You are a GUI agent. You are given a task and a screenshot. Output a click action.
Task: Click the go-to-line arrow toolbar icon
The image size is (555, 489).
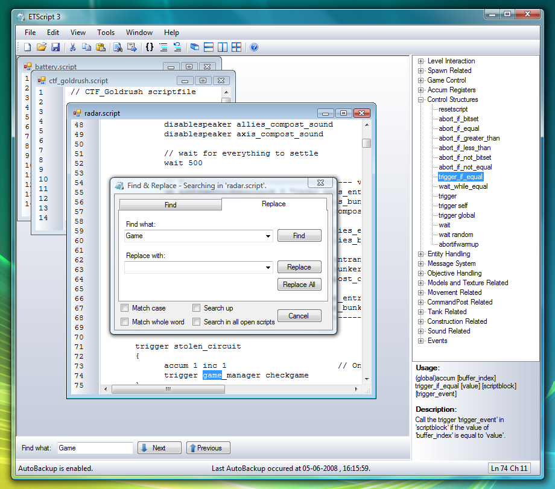pos(132,47)
